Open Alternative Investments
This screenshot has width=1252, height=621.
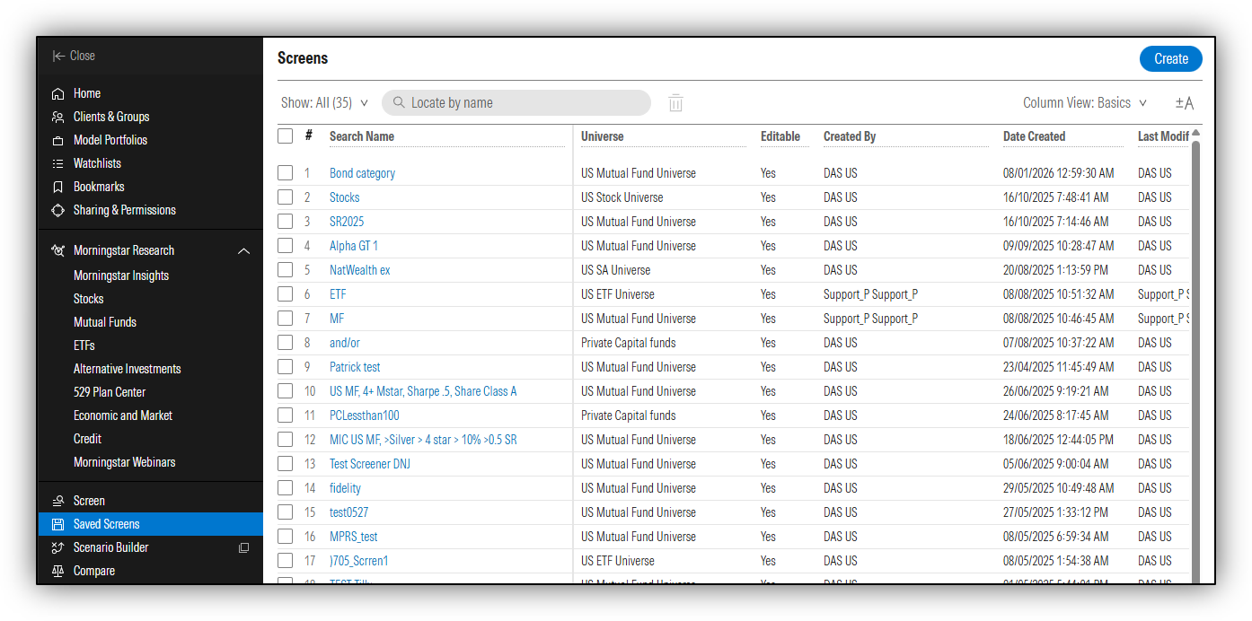coord(128,369)
